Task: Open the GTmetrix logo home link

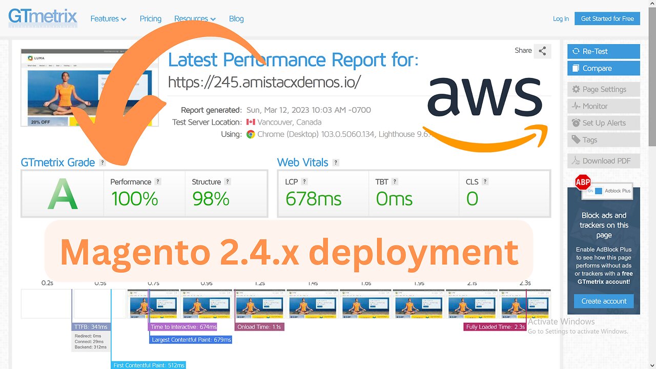Action: [43, 17]
